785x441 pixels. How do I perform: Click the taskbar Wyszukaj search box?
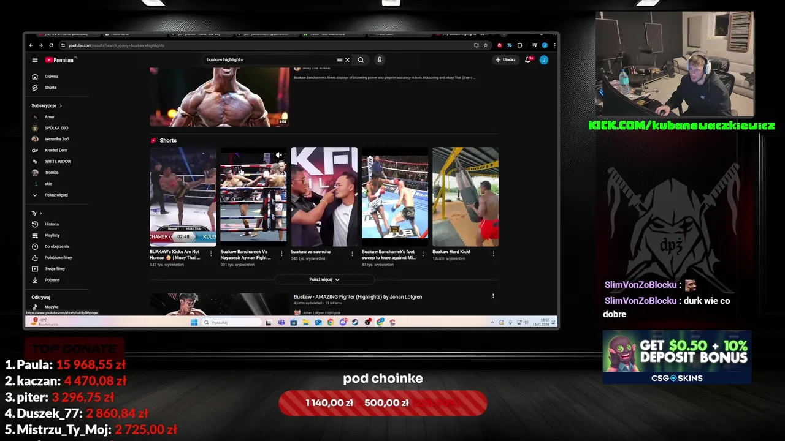click(x=232, y=322)
